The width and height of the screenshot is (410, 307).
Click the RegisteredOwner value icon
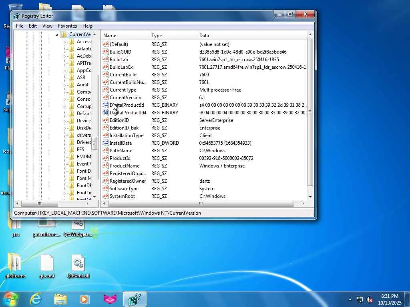[105, 181]
